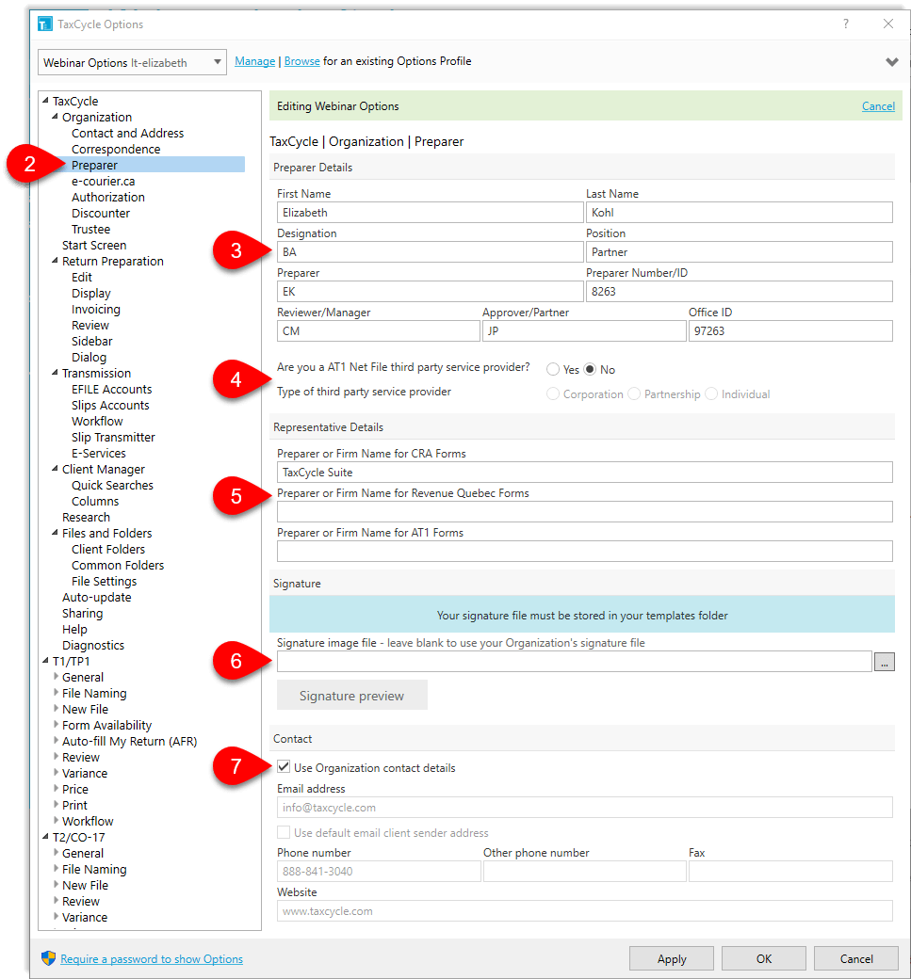The width and height of the screenshot is (911, 979).
Task: Select Trustee in the tree
Action: coord(90,229)
